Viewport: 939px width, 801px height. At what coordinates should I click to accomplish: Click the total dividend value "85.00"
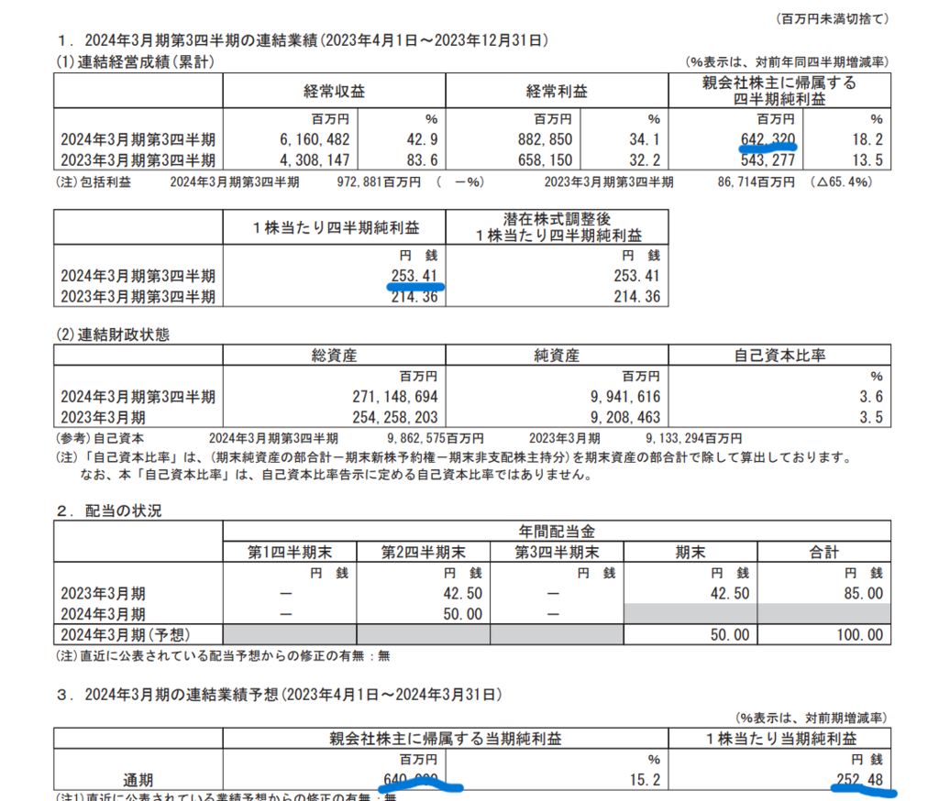click(x=864, y=594)
